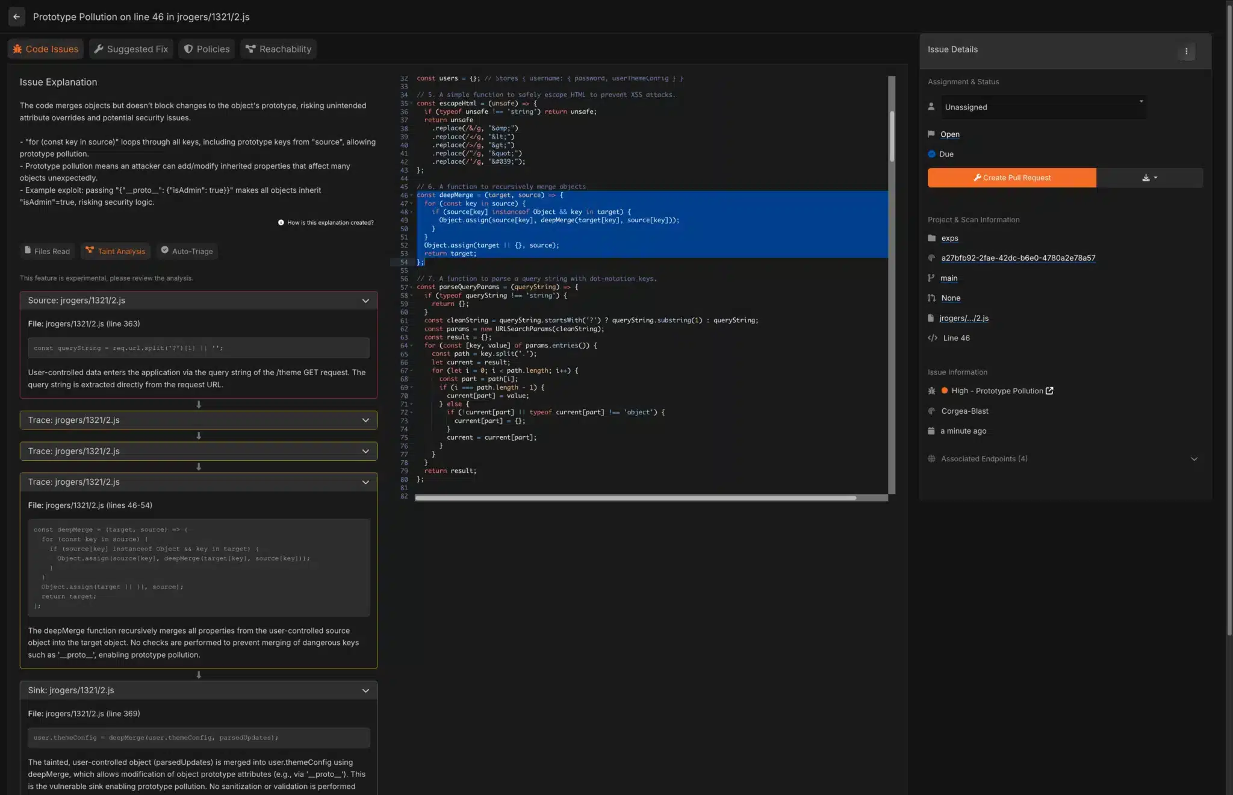The height and width of the screenshot is (795, 1233).
Task: Click the code editor vertical scrollbar
Action: [892, 136]
